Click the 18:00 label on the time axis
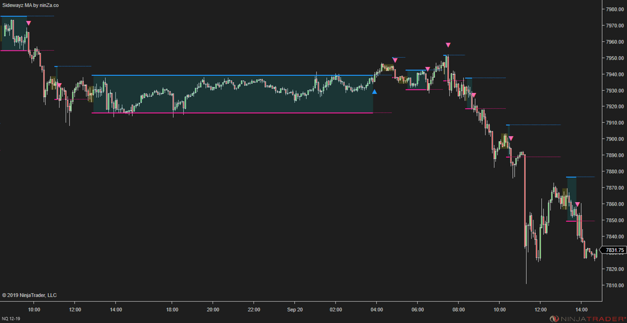Image resolution: width=627 pixels, height=323 pixels. coord(172,310)
